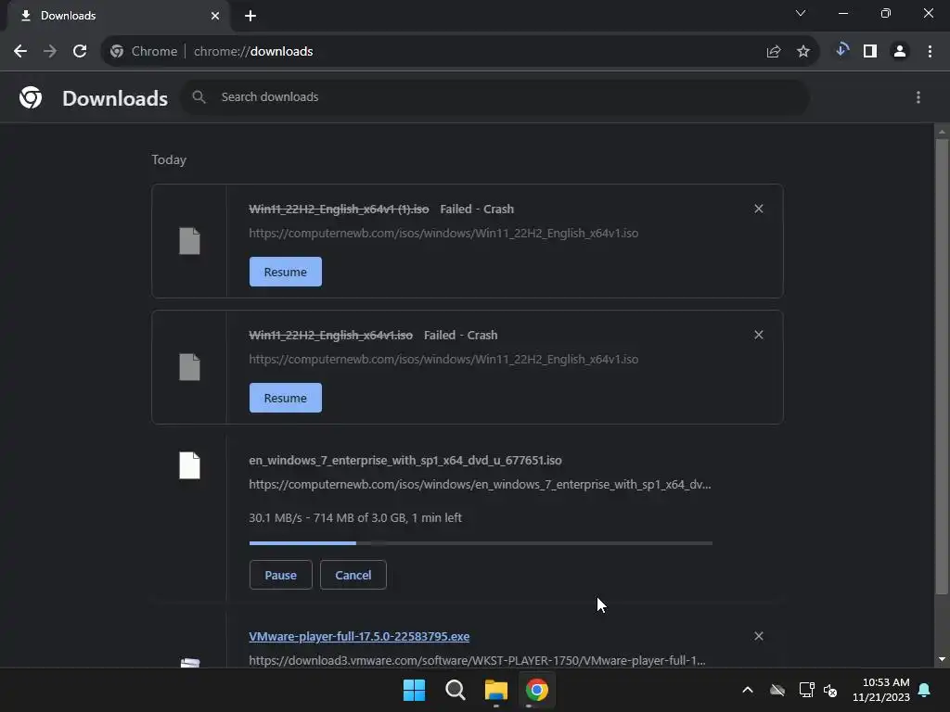This screenshot has width=950, height=712.
Task: Open the notifications bell icon
Action: (x=925, y=690)
